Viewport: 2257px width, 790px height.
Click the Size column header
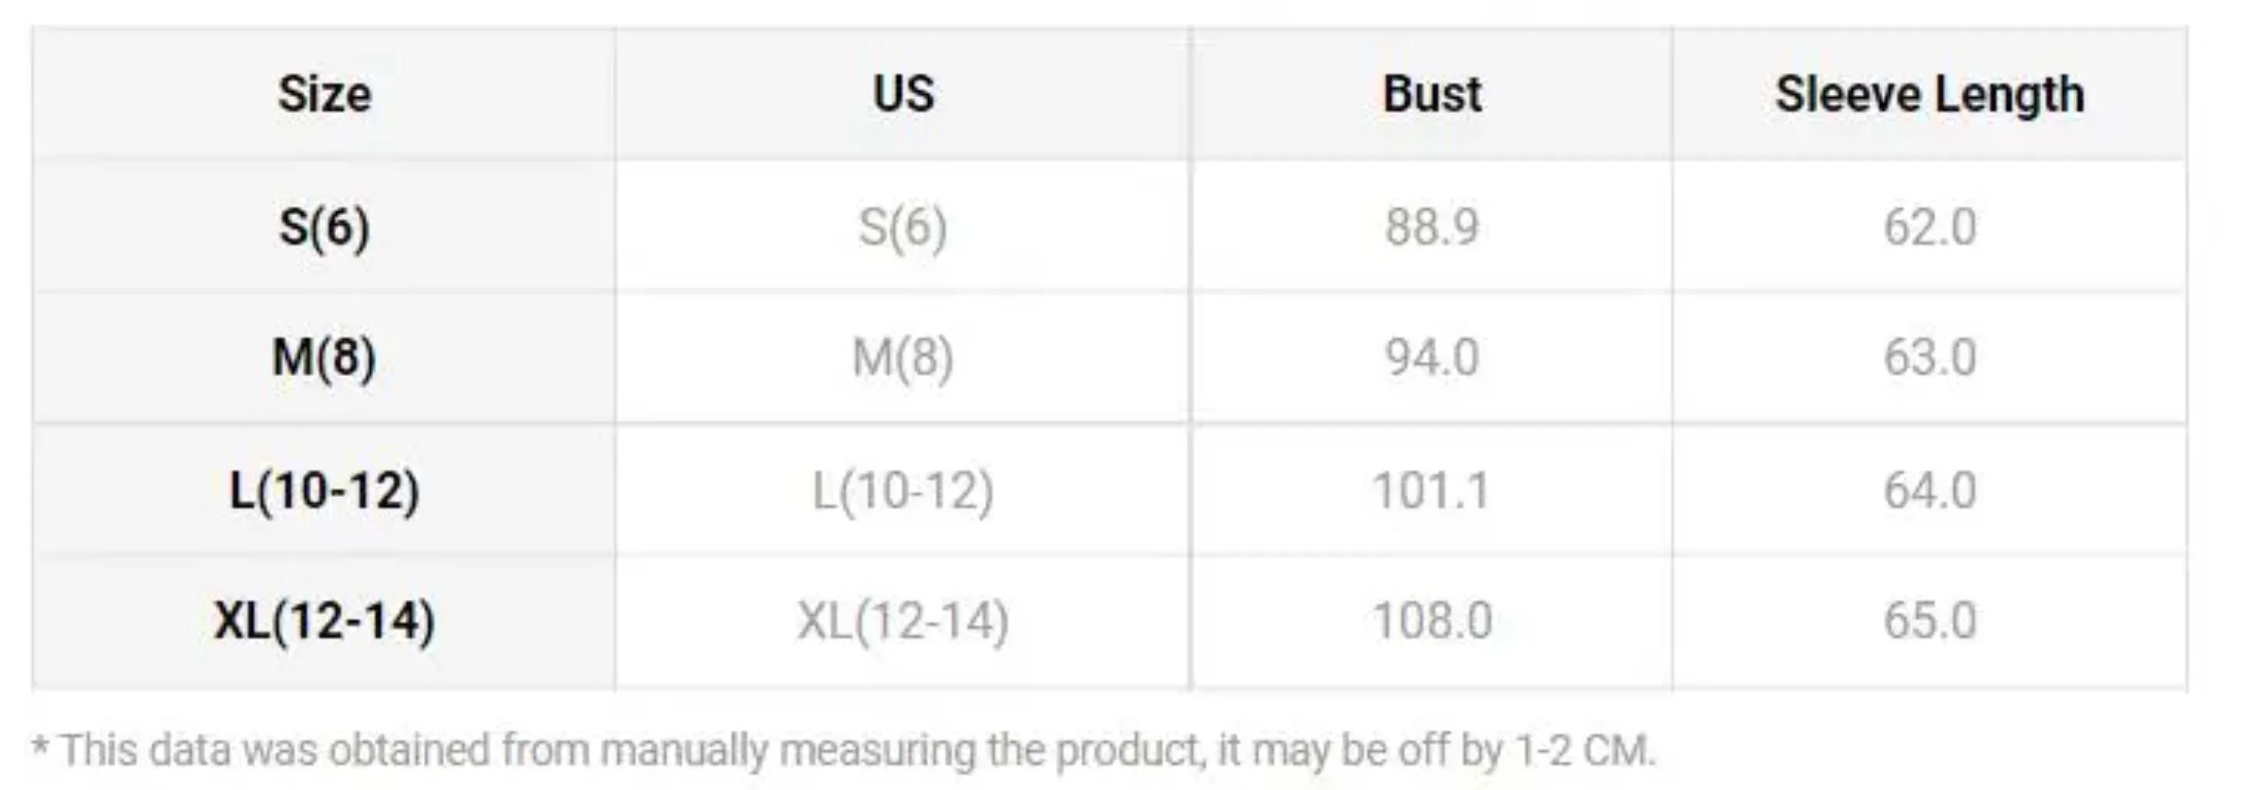click(x=324, y=95)
